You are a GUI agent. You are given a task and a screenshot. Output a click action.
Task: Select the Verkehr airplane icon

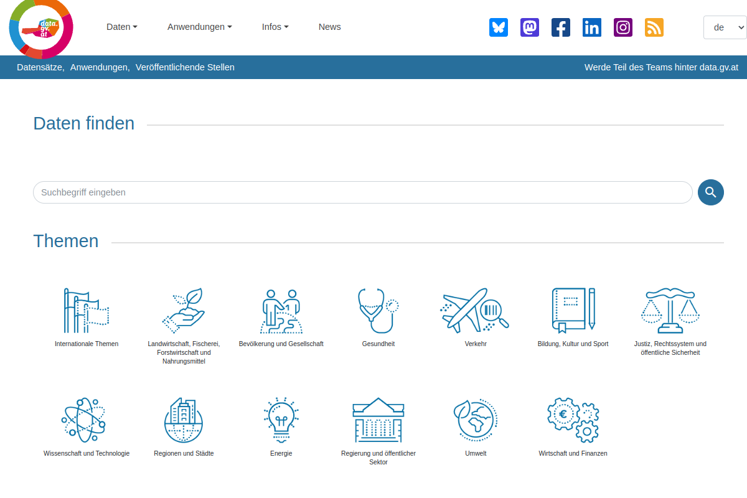476,311
